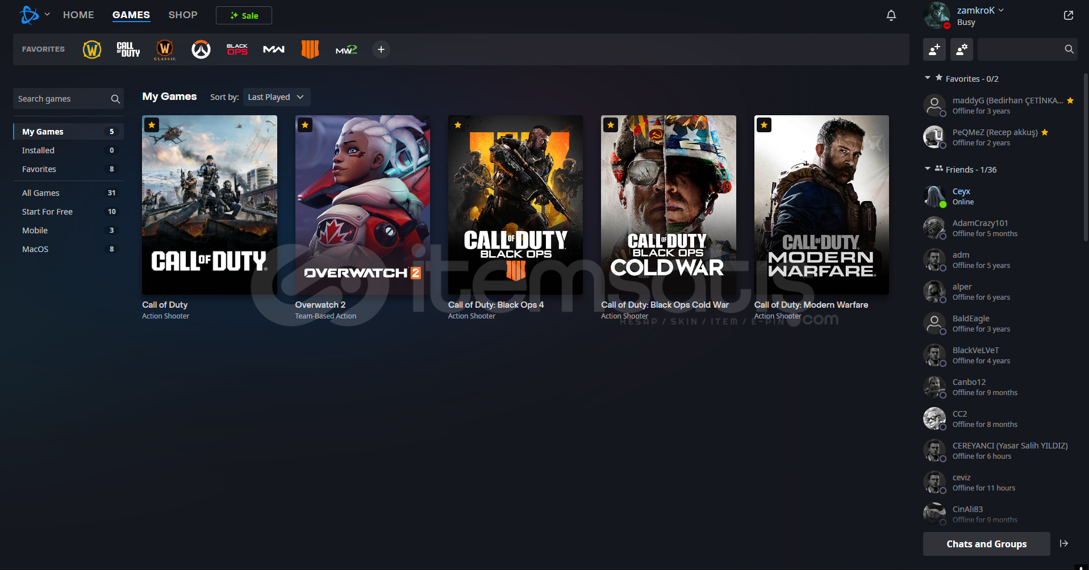Open Black Ops icon in favorites bar
This screenshot has height=570, width=1089.
click(237, 50)
